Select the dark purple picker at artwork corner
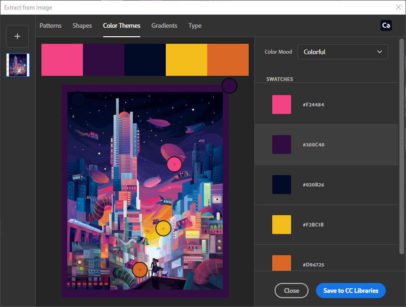This screenshot has width=406, height=307. (x=229, y=86)
